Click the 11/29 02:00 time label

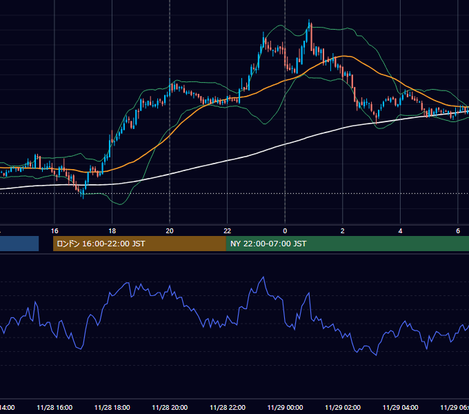(343, 407)
